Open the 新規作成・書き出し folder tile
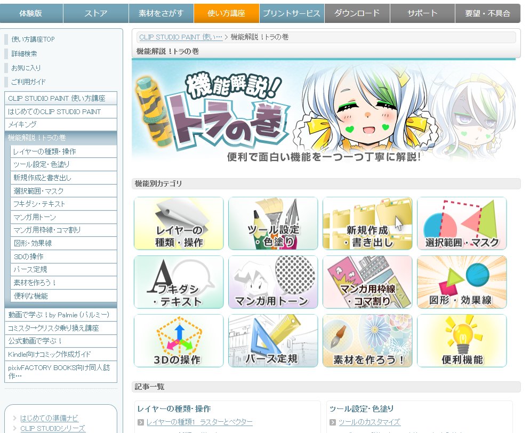530x433 pixels. point(367,223)
